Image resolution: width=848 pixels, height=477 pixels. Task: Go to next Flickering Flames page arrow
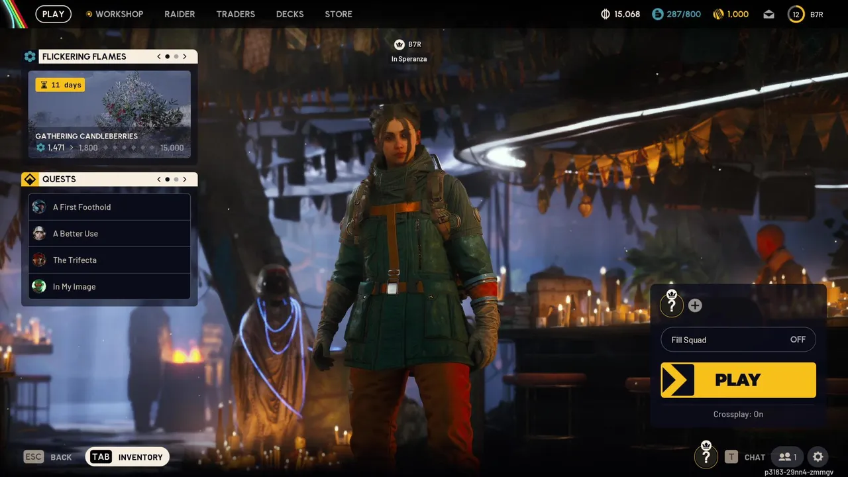click(x=185, y=56)
